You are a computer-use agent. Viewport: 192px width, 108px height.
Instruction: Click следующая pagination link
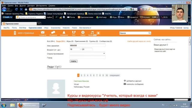tap(115, 75)
